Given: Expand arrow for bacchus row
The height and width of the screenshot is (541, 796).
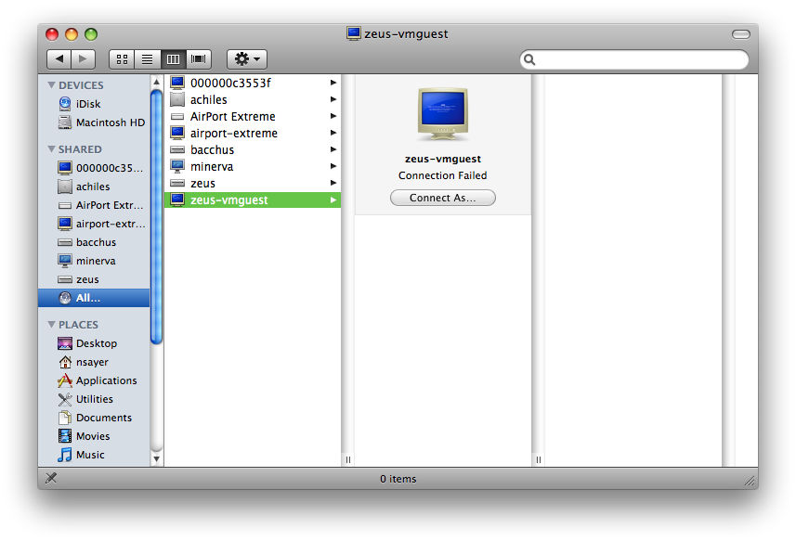Looking at the screenshot, I should tap(333, 149).
